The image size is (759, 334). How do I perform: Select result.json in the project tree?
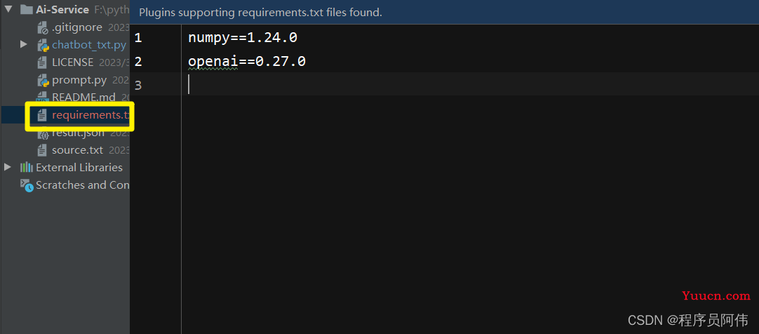click(x=79, y=133)
